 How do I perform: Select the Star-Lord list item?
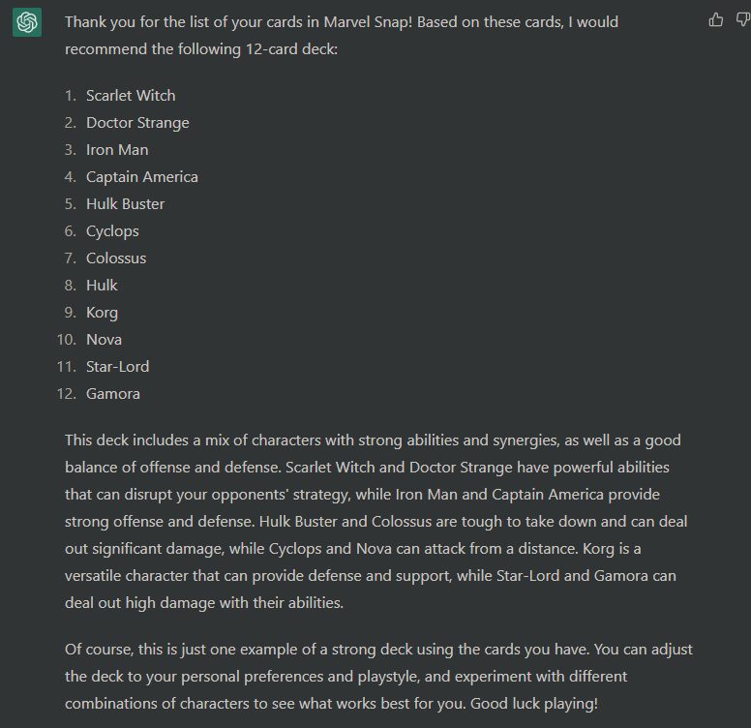point(117,367)
